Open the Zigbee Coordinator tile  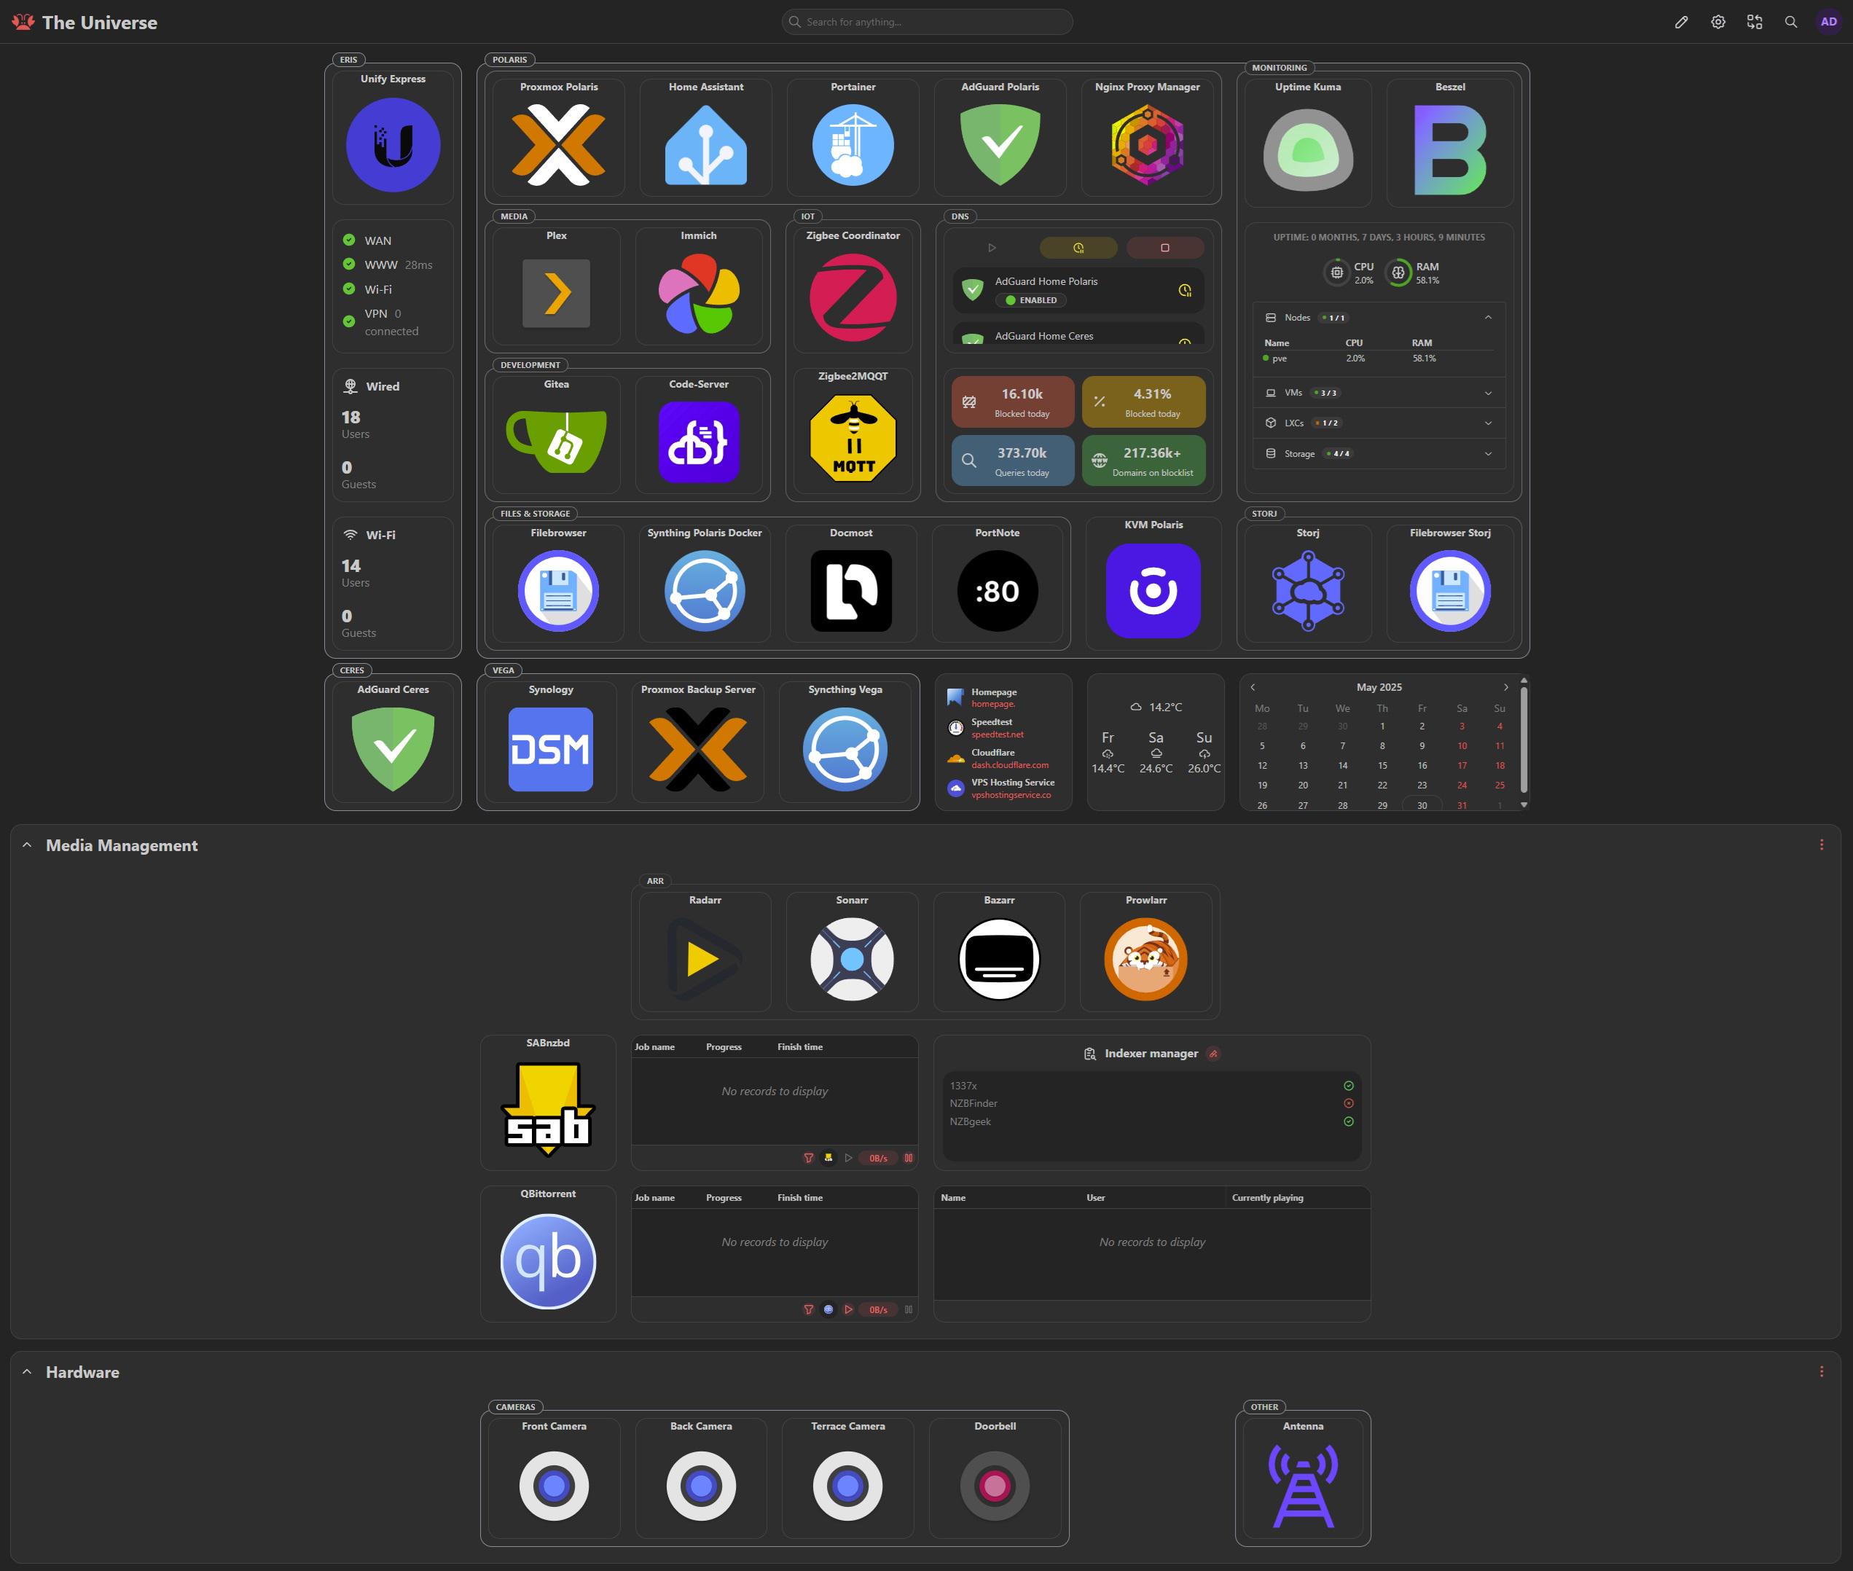coord(852,290)
